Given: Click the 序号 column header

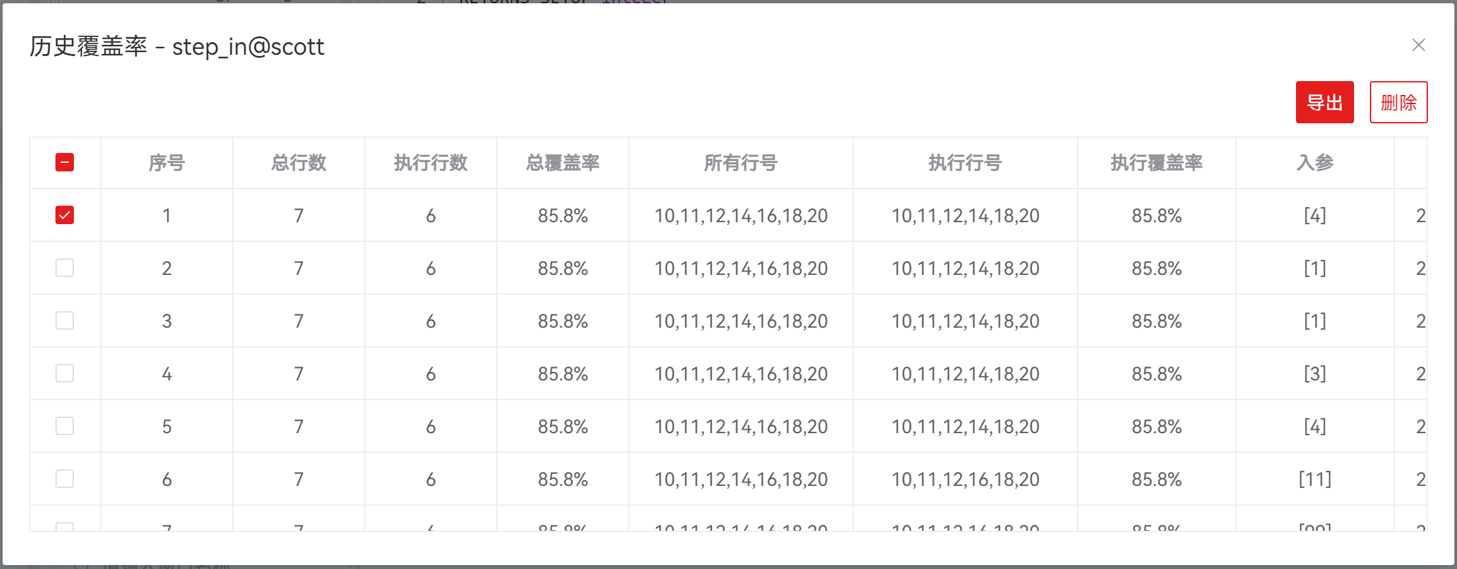Looking at the screenshot, I should [166, 163].
